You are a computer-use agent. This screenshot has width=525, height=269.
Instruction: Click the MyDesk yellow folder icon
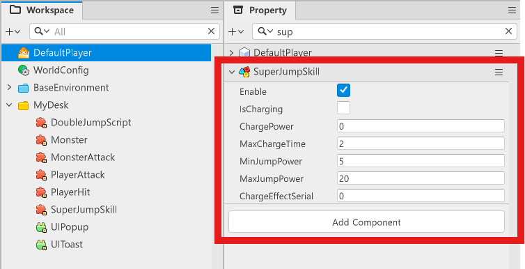pos(24,105)
